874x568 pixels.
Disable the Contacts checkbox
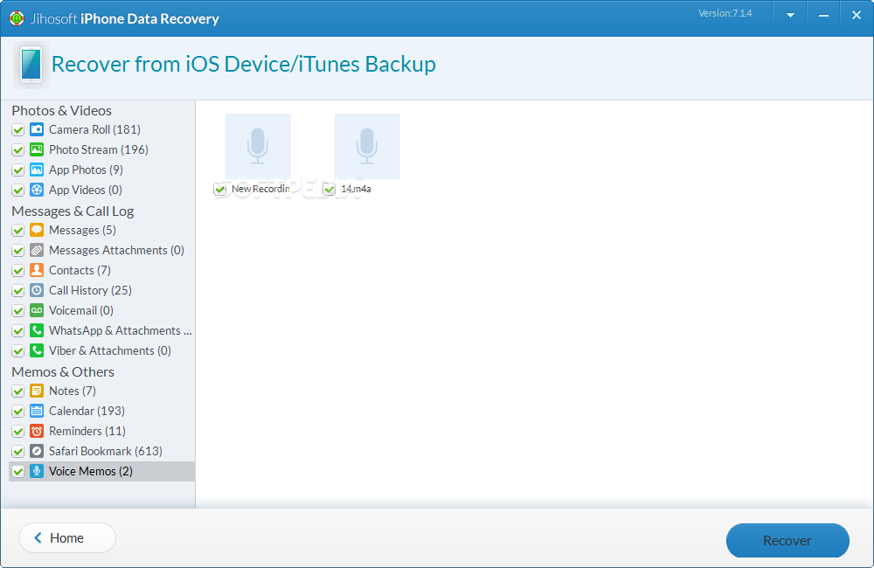(17, 270)
